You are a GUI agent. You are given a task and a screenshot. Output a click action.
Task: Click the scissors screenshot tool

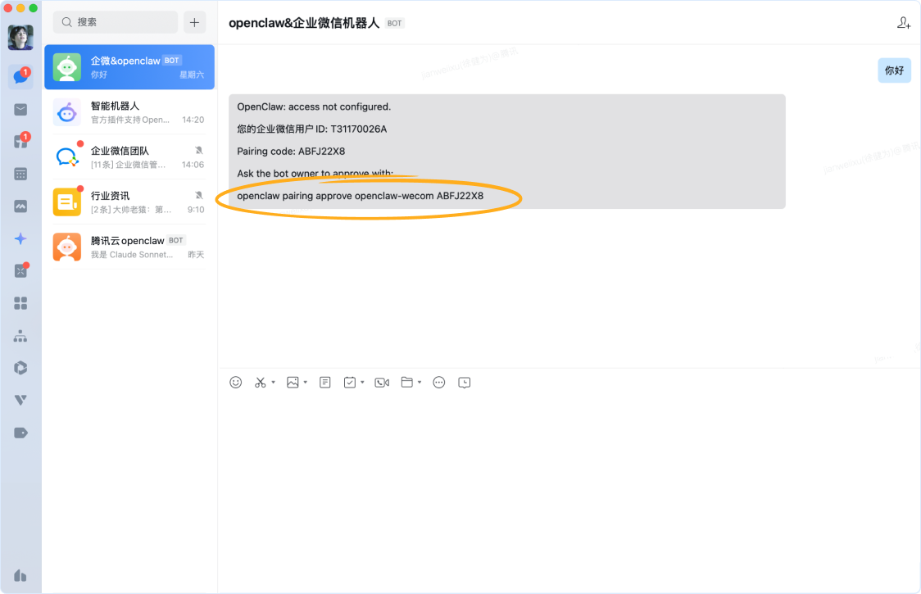pyautogui.click(x=261, y=383)
